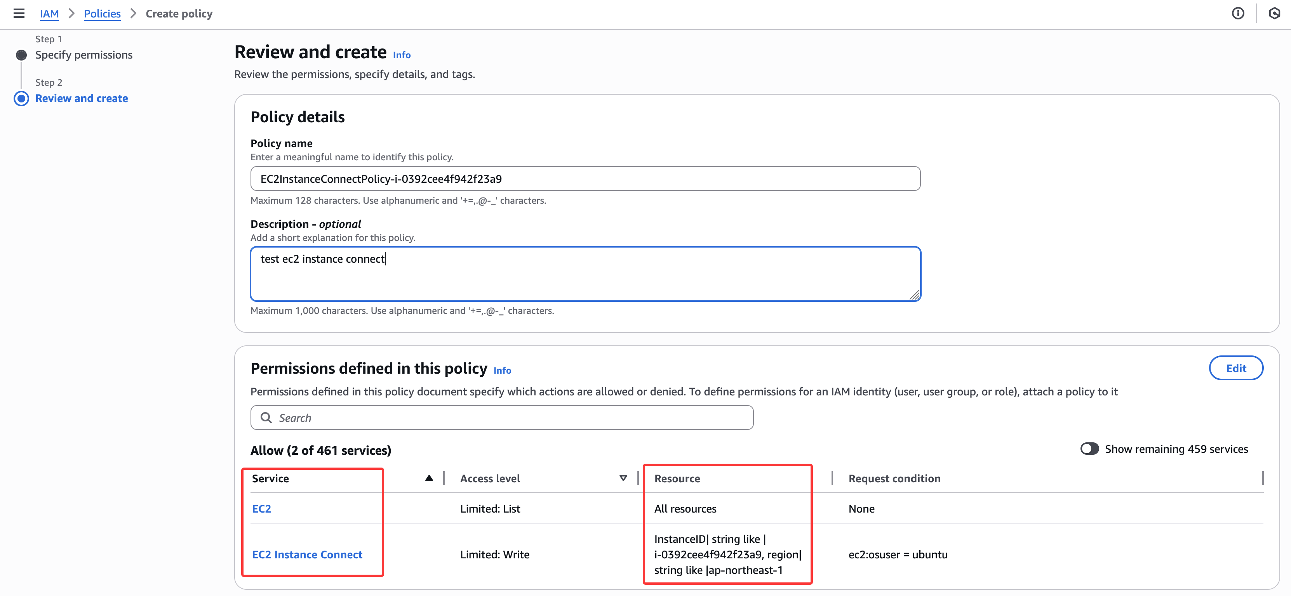Click the Policy name input field
1291x596 pixels.
585,179
